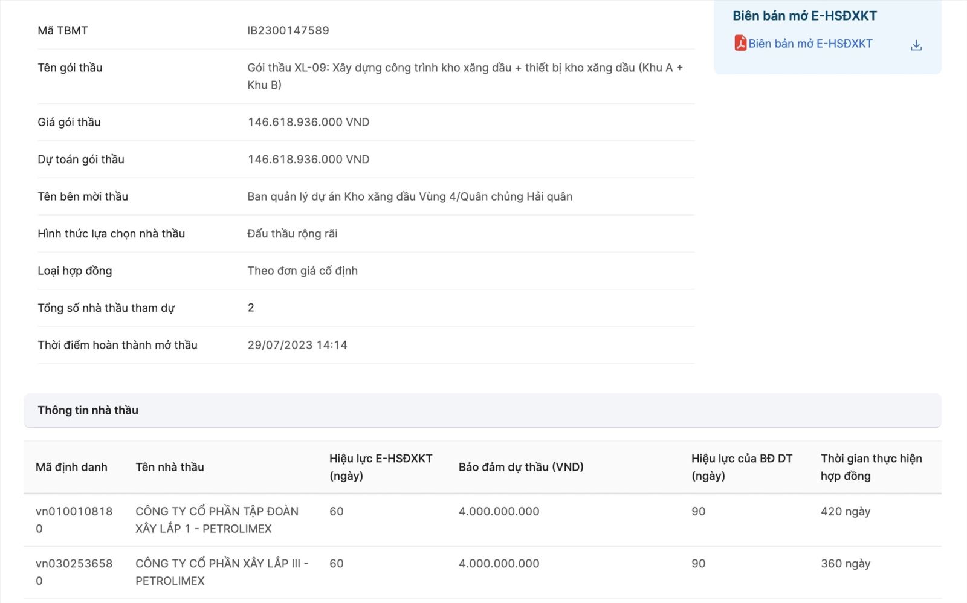Click the duration 420 ngày
This screenshot has height=603, width=967.
(846, 511)
